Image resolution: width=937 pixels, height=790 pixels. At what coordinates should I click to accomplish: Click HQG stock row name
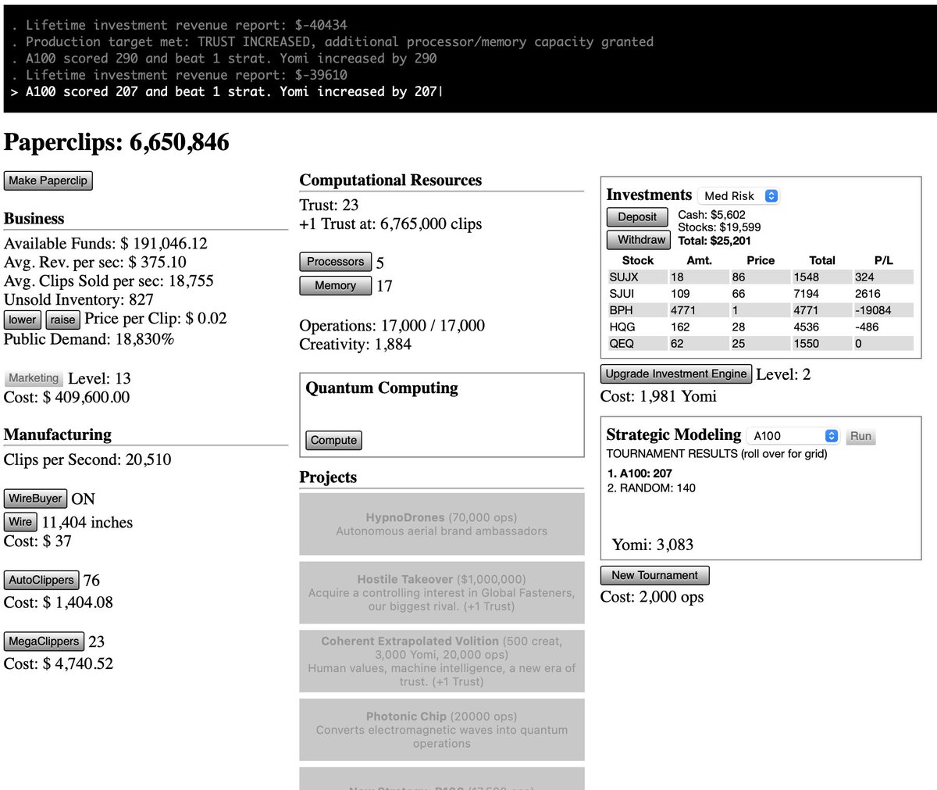(622, 327)
